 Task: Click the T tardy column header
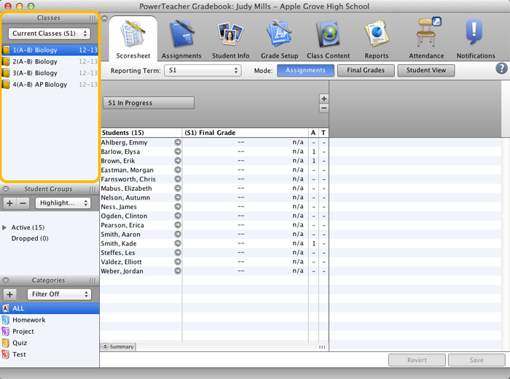[x=323, y=133]
